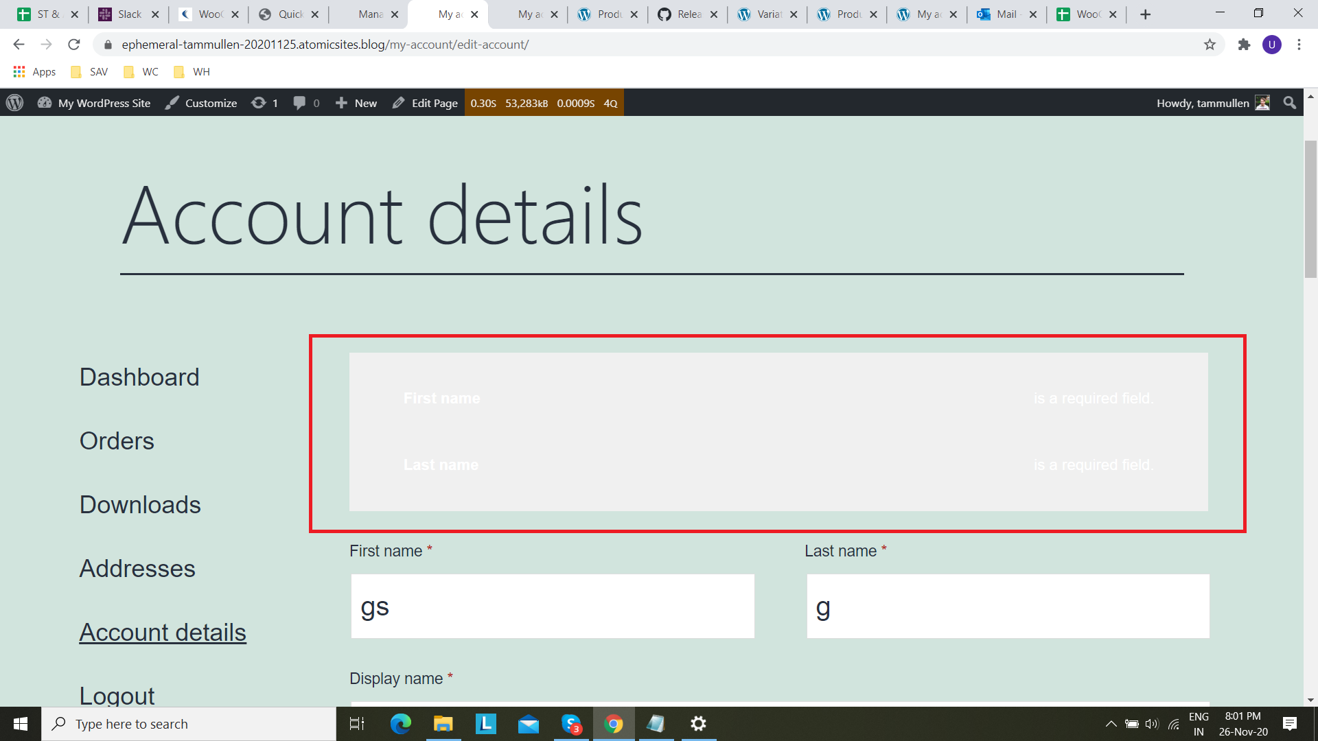1318x741 pixels.
Task: Click the Logout link
Action: [x=117, y=696]
